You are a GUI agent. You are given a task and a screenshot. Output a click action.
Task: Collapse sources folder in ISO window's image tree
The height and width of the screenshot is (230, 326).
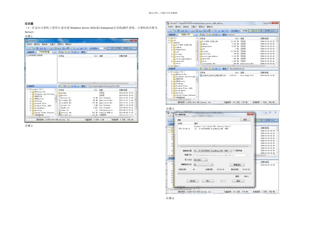point(169,42)
